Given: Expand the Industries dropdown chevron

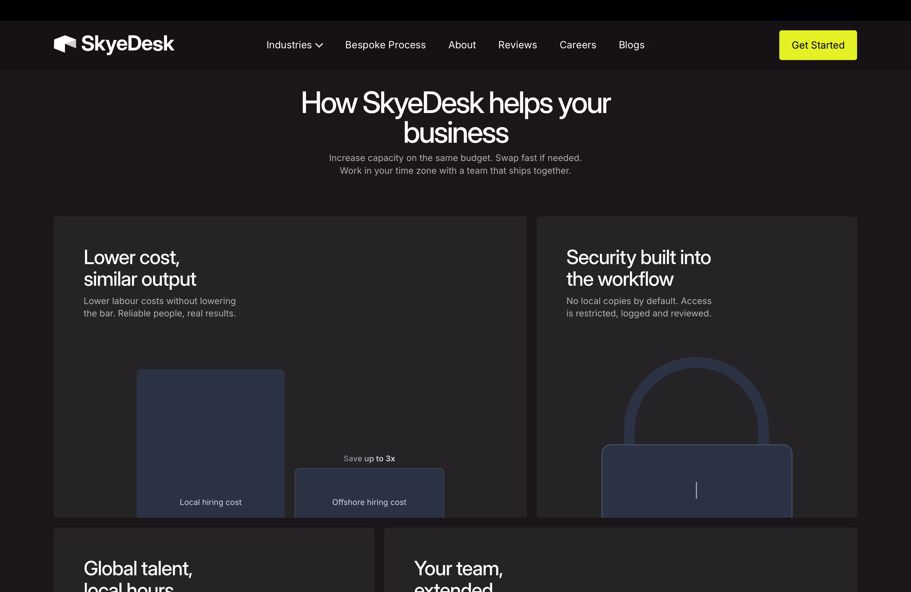Looking at the screenshot, I should pos(319,46).
